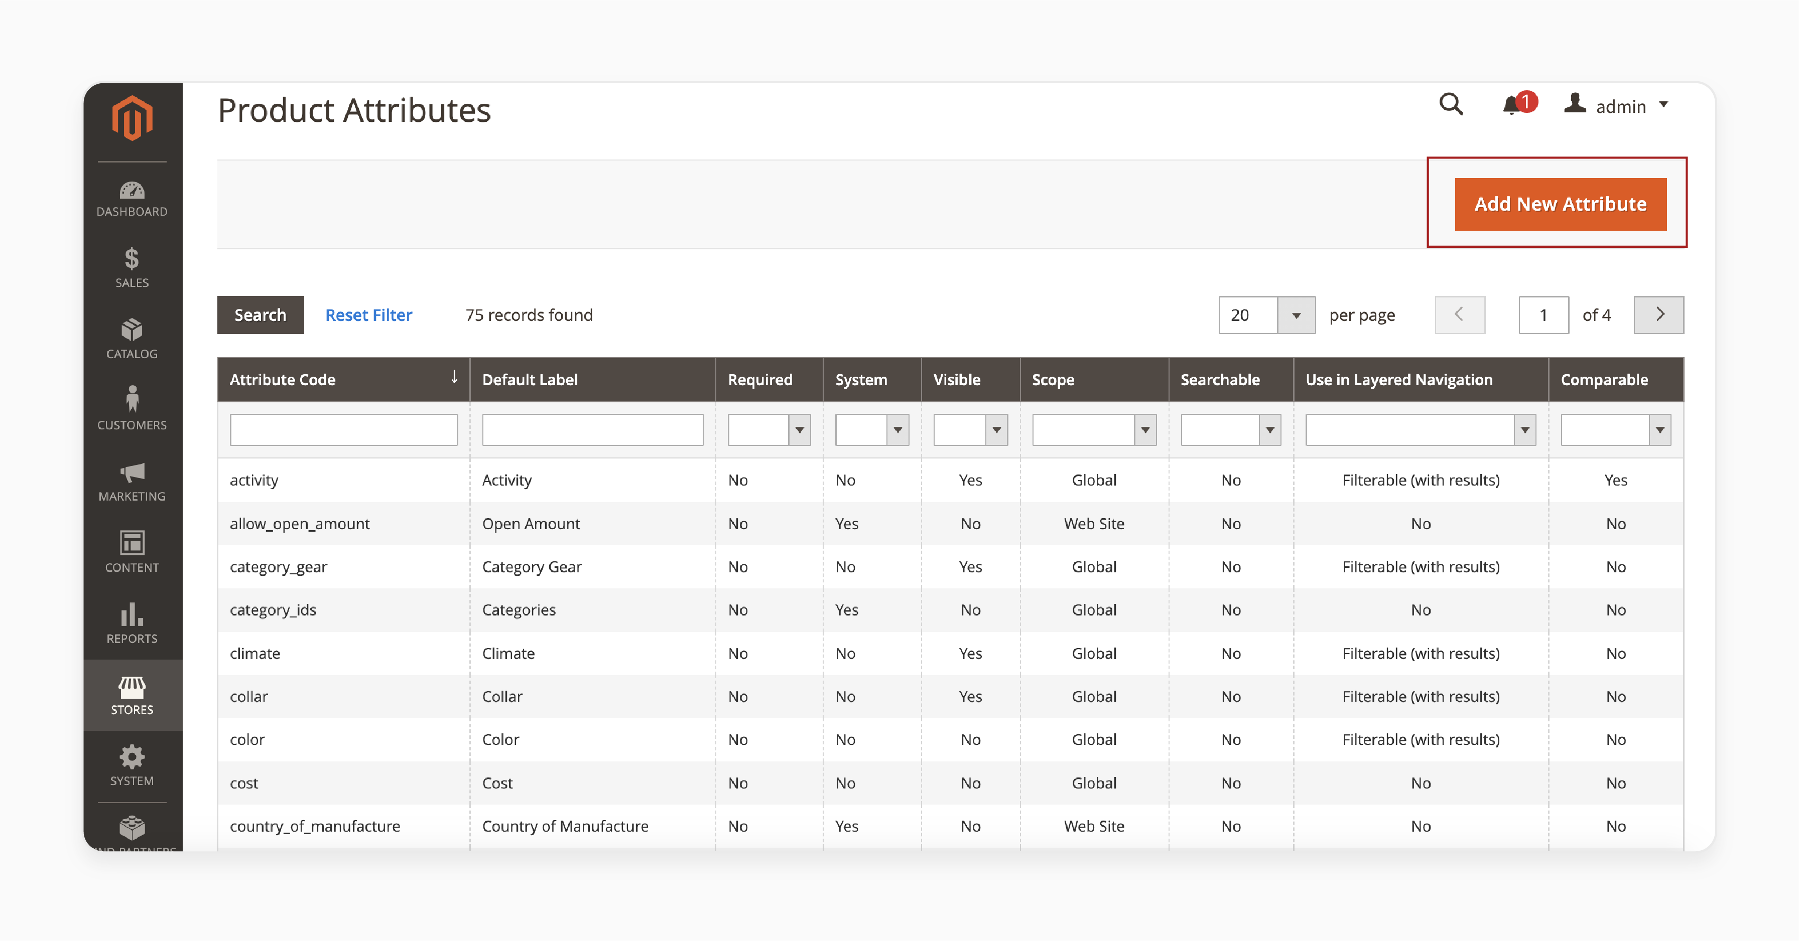The height and width of the screenshot is (941, 1799).
Task: Expand the admin account menu
Action: pyautogui.click(x=1617, y=105)
